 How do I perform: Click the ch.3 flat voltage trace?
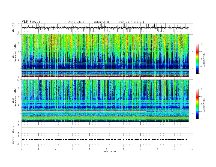coord(105,127)
